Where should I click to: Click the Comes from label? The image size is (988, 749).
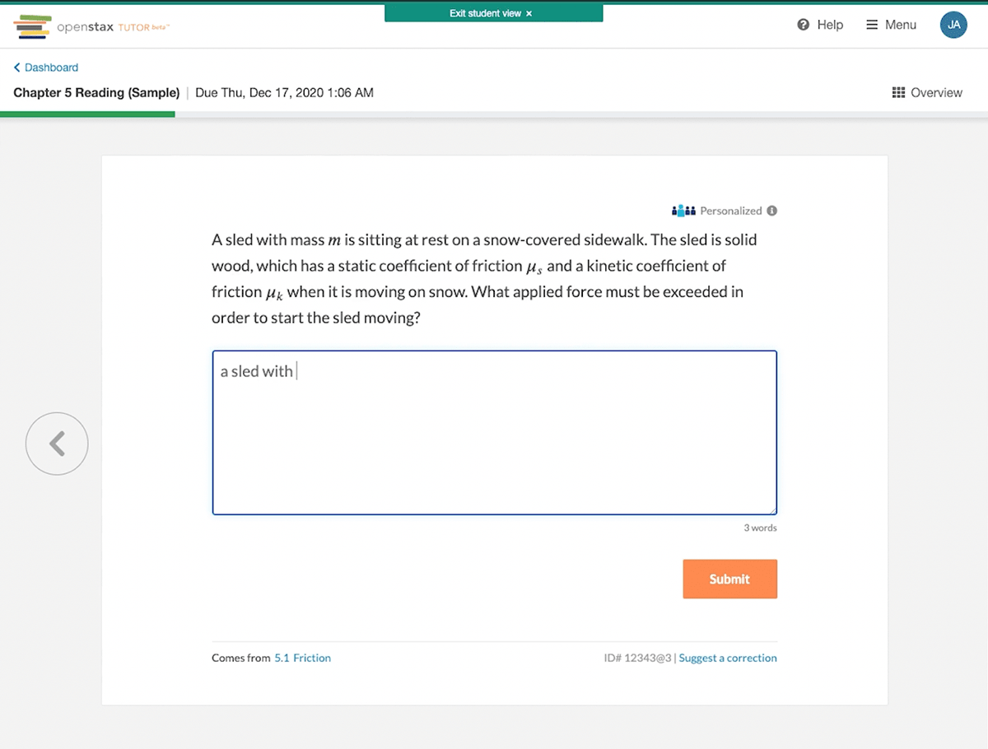(x=240, y=658)
